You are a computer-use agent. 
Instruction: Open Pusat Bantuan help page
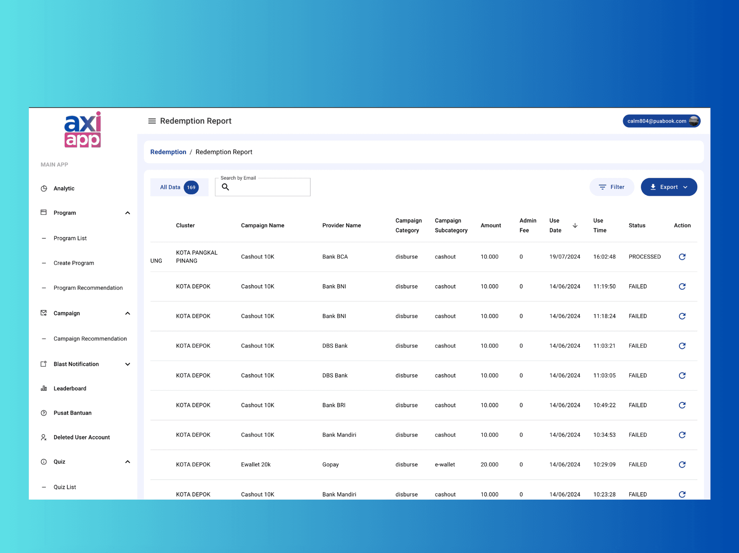point(72,413)
